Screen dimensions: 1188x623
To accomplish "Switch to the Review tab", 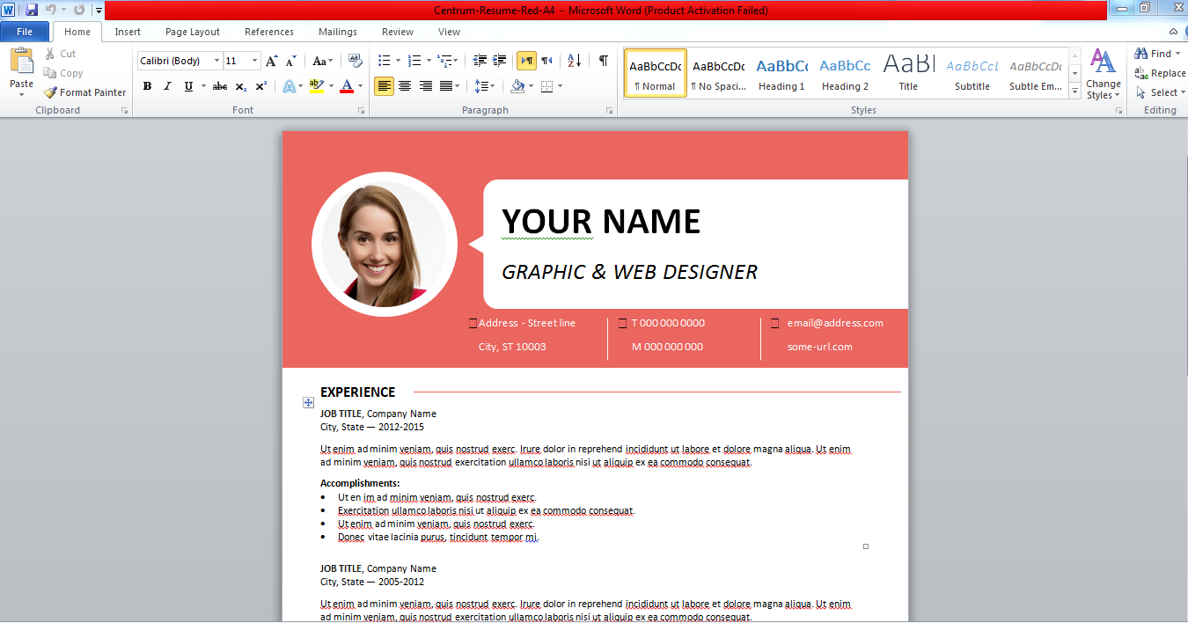I will tap(398, 32).
